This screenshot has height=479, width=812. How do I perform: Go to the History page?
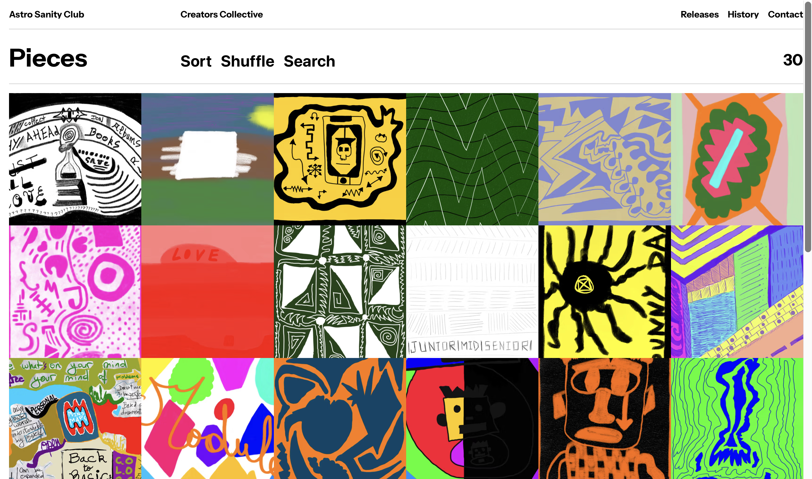743,14
